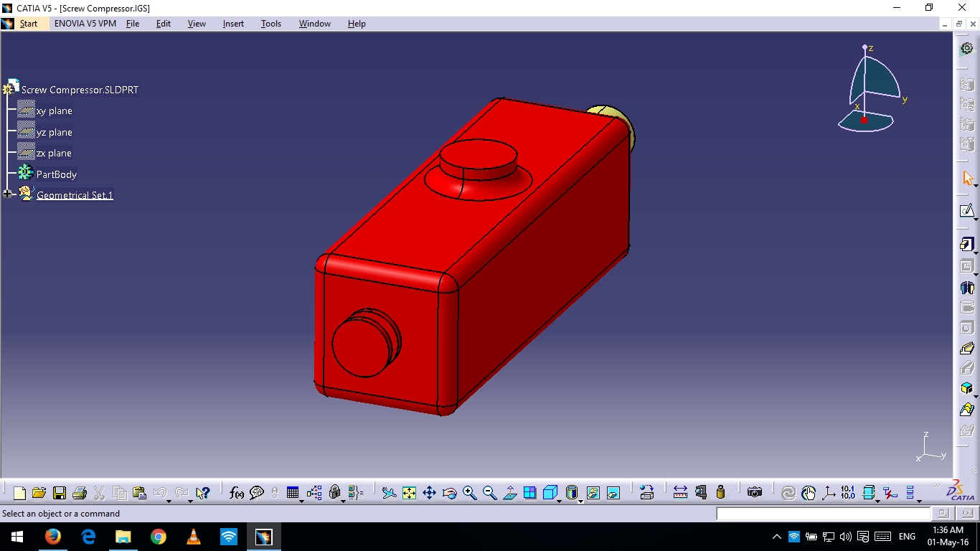Click the Update All swirl icon
This screenshot has width=980, height=551.
[x=788, y=493]
